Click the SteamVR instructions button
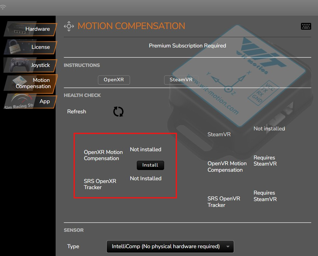 [181, 80]
